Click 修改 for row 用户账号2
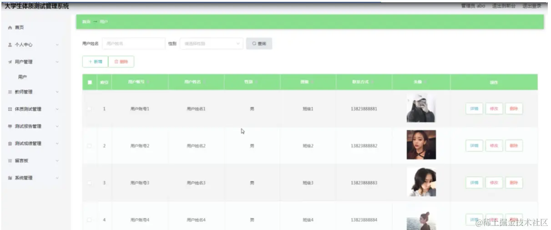 494,146
